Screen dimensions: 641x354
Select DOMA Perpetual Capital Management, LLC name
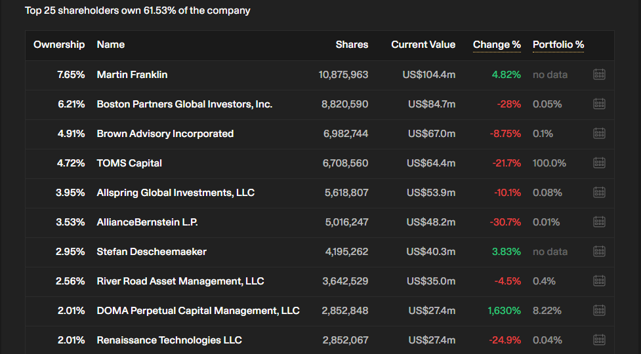pos(197,311)
